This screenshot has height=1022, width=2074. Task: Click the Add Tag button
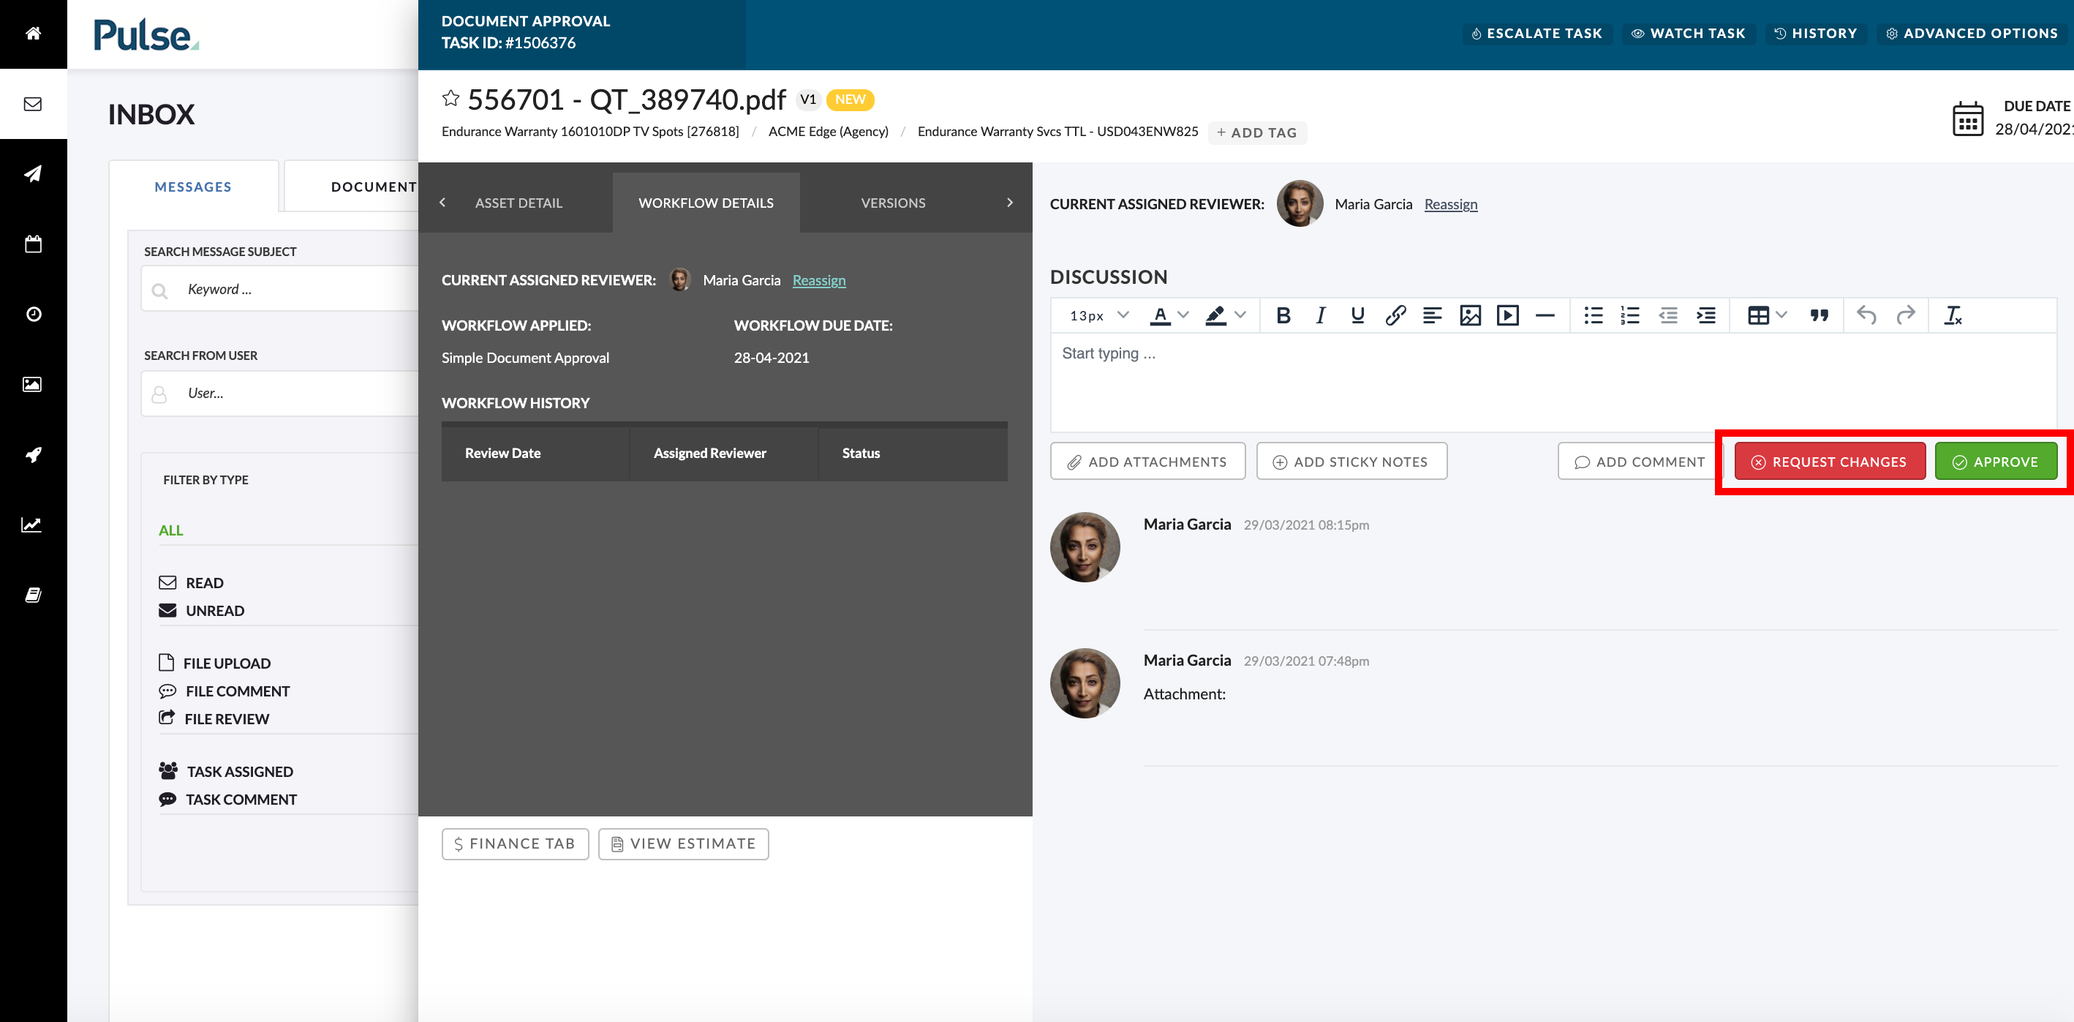click(x=1257, y=133)
